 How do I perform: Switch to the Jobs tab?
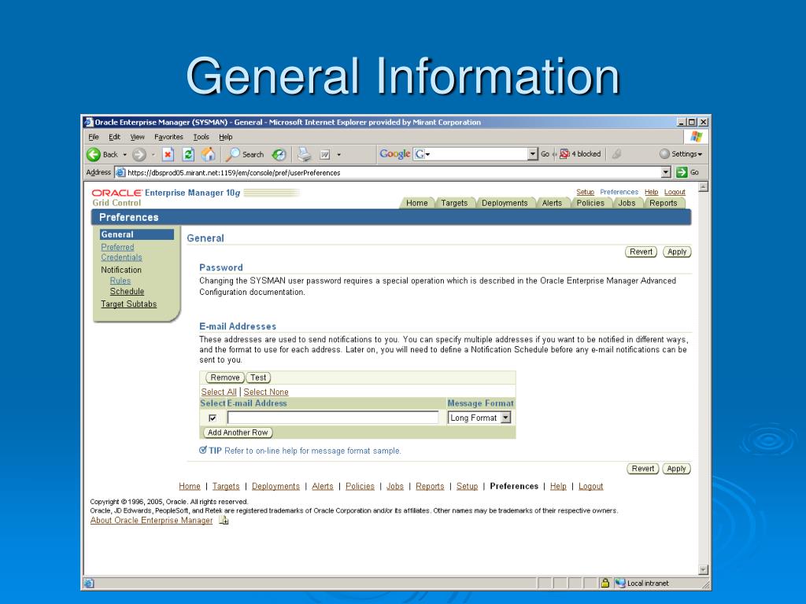coord(627,203)
